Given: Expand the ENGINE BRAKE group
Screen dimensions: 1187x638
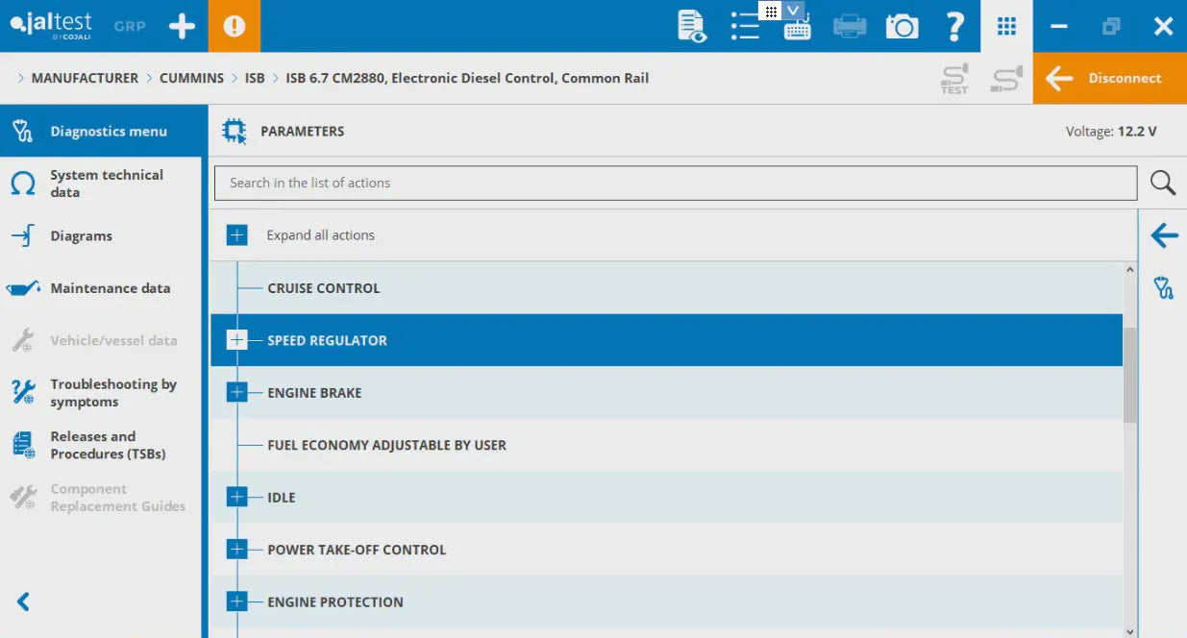Looking at the screenshot, I should pos(236,392).
